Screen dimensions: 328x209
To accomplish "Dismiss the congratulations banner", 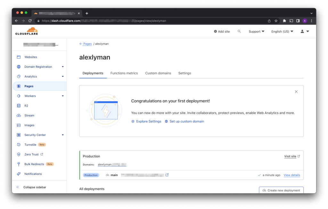I will click(296, 92).
